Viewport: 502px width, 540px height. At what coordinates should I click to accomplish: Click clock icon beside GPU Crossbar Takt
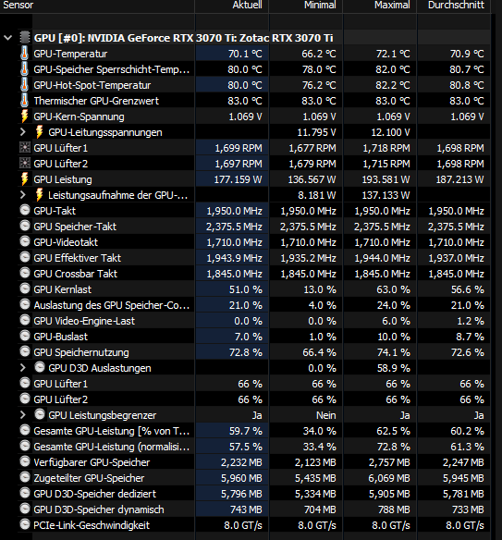(25, 273)
